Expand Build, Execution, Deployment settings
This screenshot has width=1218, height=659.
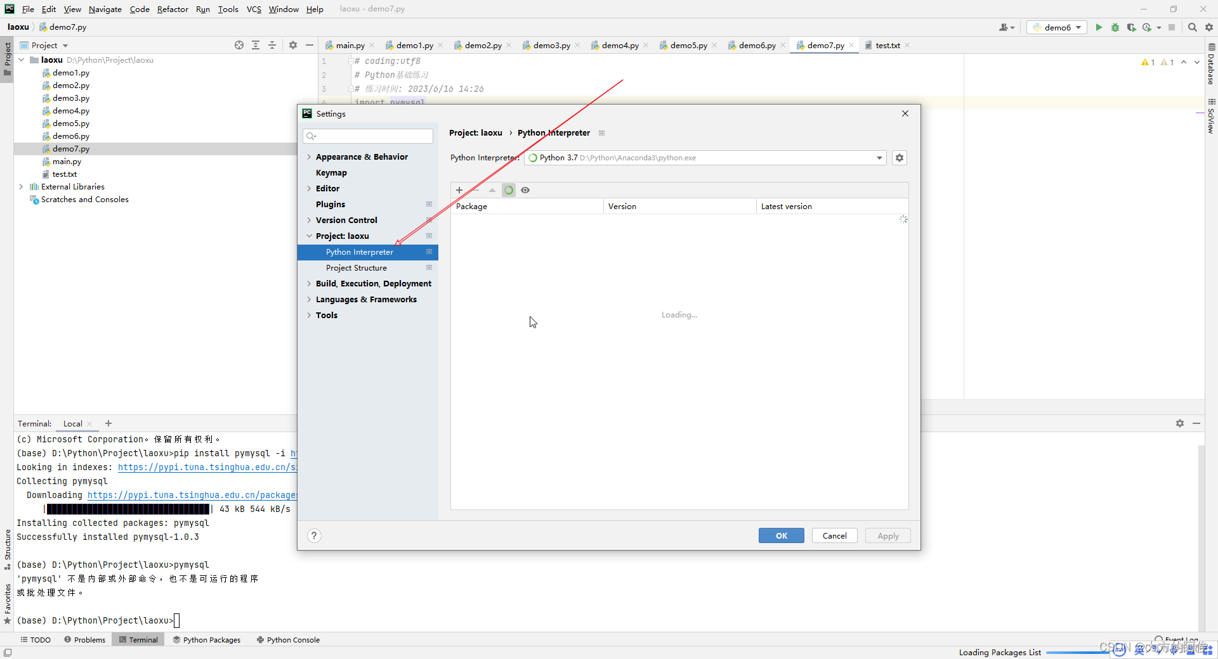pyautogui.click(x=309, y=284)
